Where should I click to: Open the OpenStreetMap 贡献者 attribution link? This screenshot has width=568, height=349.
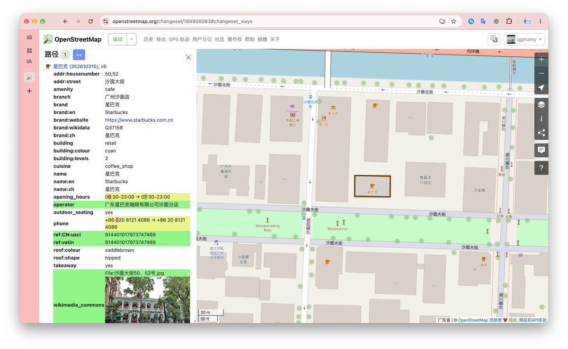[479, 320]
